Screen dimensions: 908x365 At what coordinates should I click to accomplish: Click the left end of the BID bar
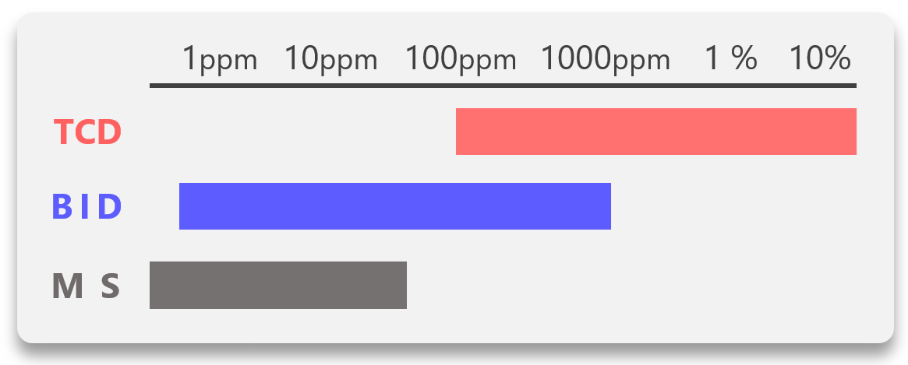click(x=183, y=206)
